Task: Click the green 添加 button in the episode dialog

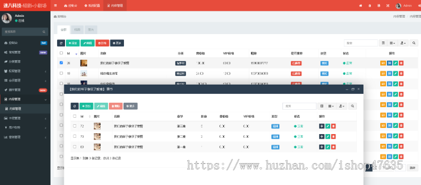Action: pyautogui.click(x=86, y=106)
